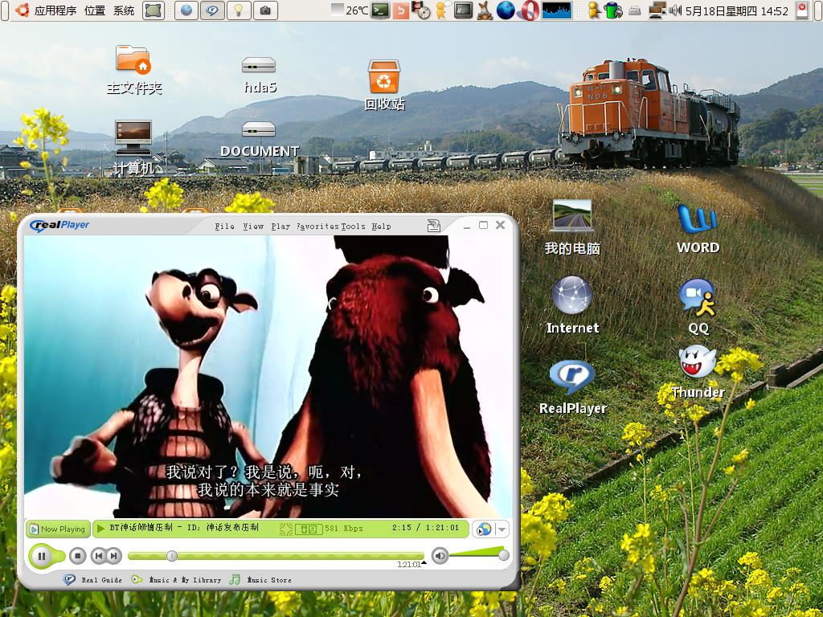Open the 计算机 computer icon
This screenshot has height=617, width=823.
pos(133,148)
